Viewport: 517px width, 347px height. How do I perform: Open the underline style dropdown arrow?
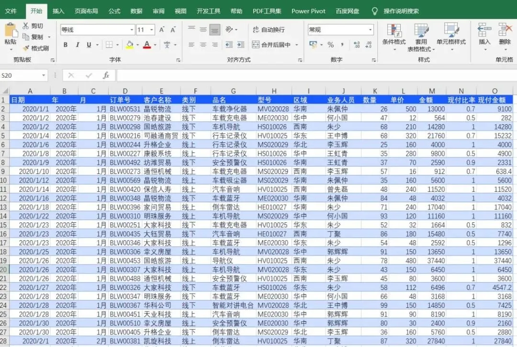[97, 45]
